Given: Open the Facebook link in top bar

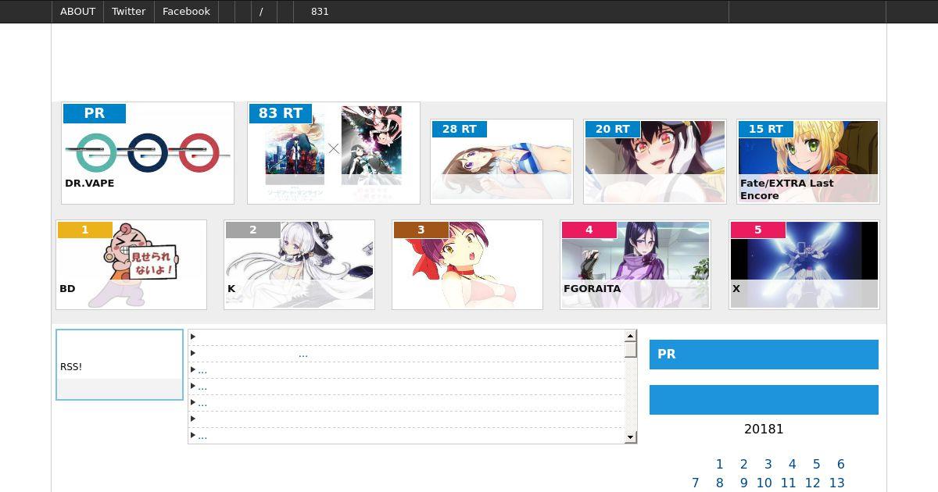Looking at the screenshot, I should point(186,11).
